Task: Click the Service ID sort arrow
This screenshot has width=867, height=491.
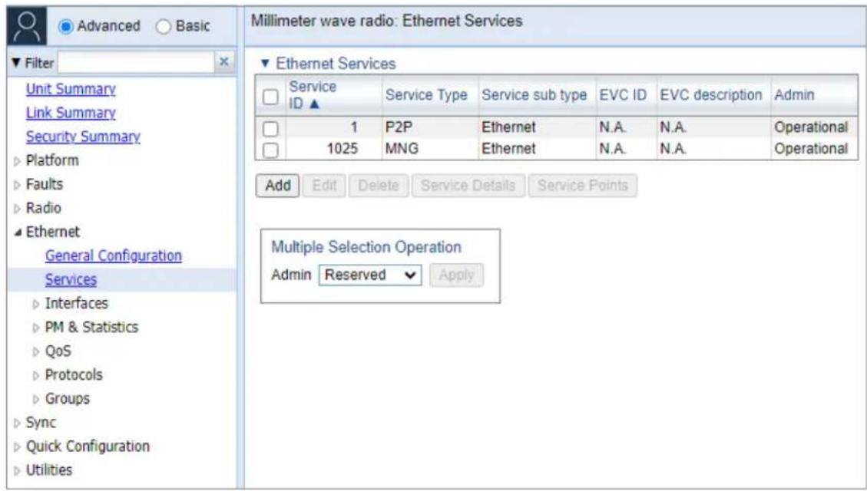Action: pos(315,104)
